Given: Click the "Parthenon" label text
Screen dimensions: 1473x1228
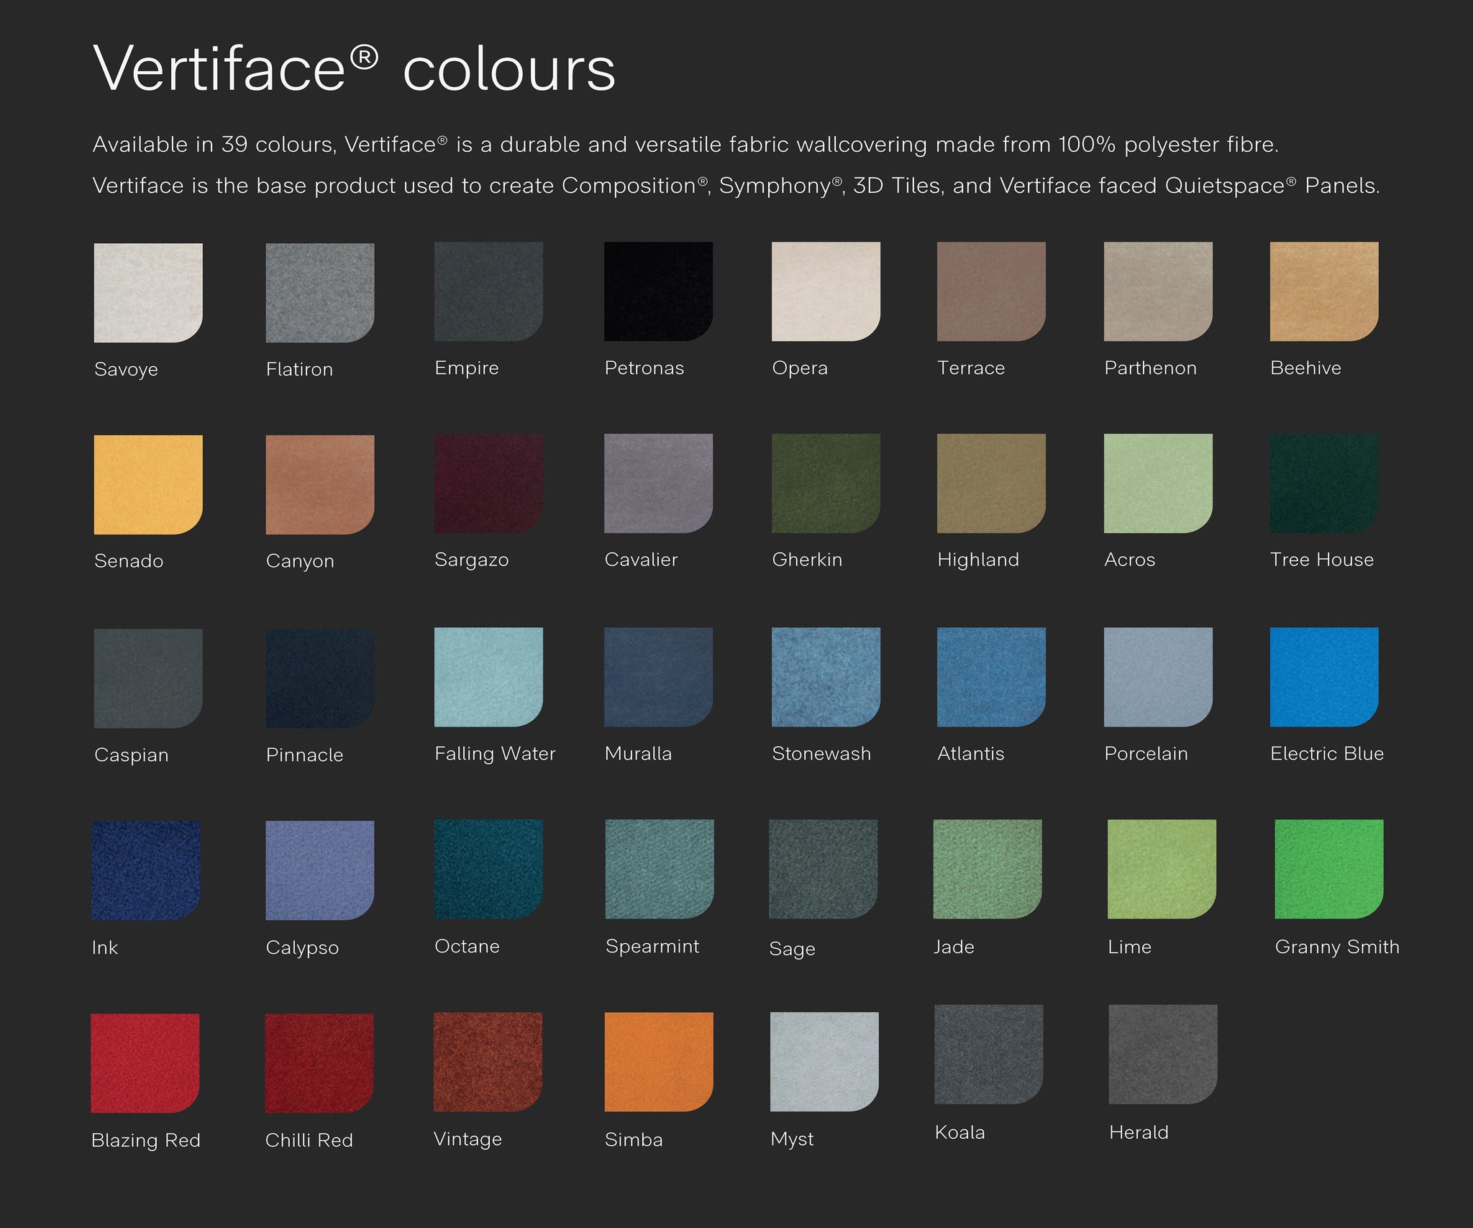Looking at the screenshot, I should pyautogui.click(x=1150, y=368).
